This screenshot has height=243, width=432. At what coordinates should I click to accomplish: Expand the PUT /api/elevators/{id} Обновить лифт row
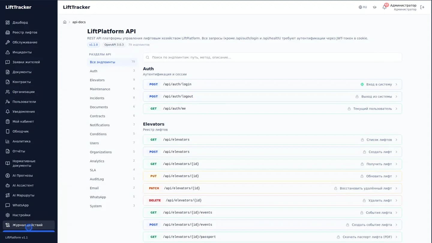(x=272, y=176)
